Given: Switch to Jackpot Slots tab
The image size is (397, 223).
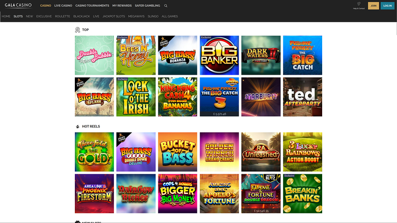Looking at the screenshot, I should (114, 16).
